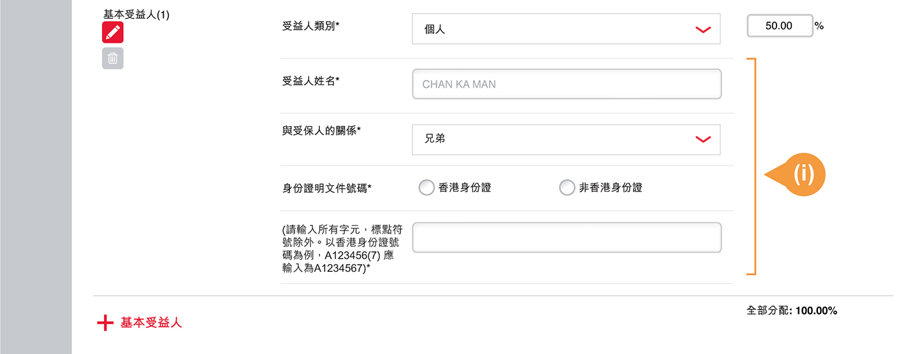Click the A1234567 input instruction text
This screenshot has height=354, width=911.
pos(342,250)
